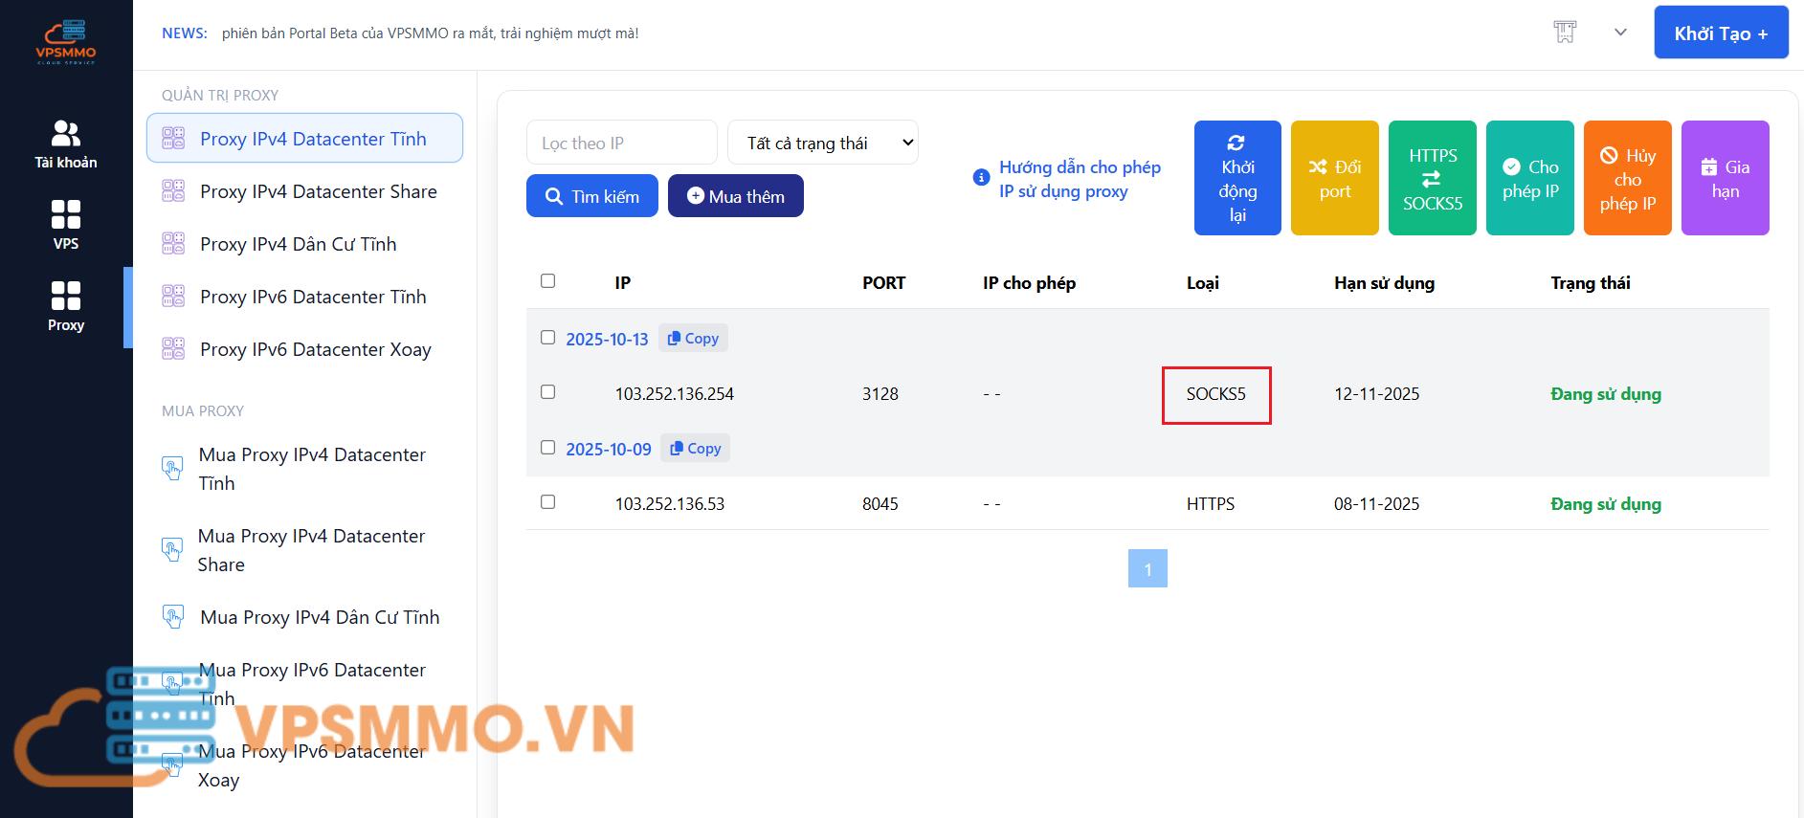Click the Đổi port shuffle button
The height and width of the screenshot is (818, 1804).
[1334, 178]
